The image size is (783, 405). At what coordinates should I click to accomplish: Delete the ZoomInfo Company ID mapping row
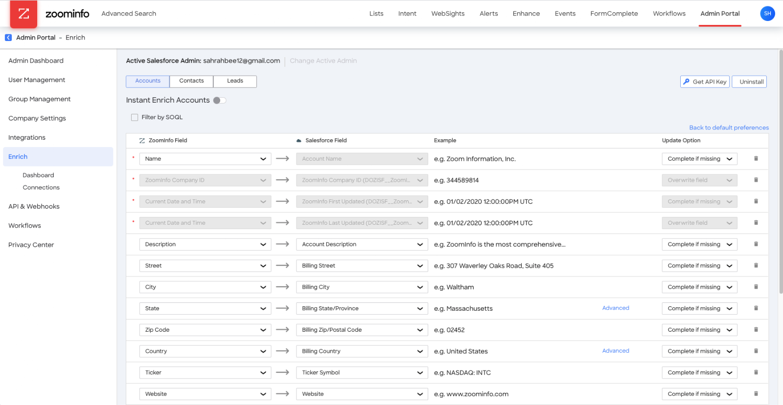[x=756, y=180]
